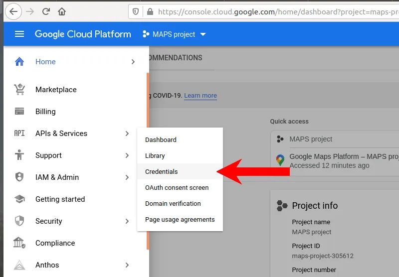
Task: Click the IAM & Admin shield icon
Action: click(x=19, y=177)
